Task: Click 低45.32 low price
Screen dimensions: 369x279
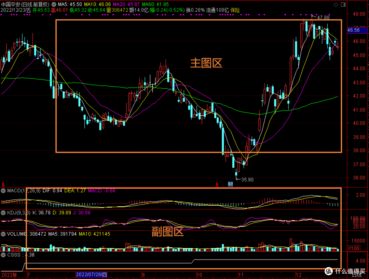Action: (x=78, y=10)
